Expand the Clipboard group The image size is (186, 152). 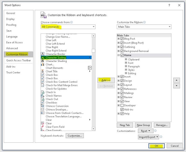click(126, 59)
